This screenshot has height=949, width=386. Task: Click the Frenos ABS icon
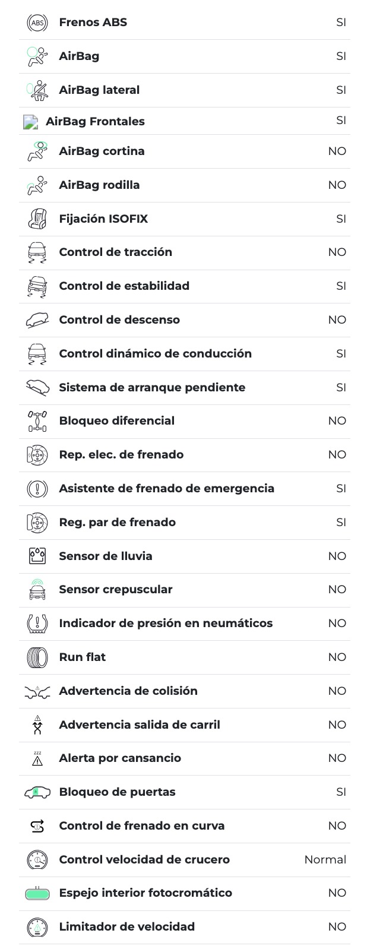pos(37,23)
